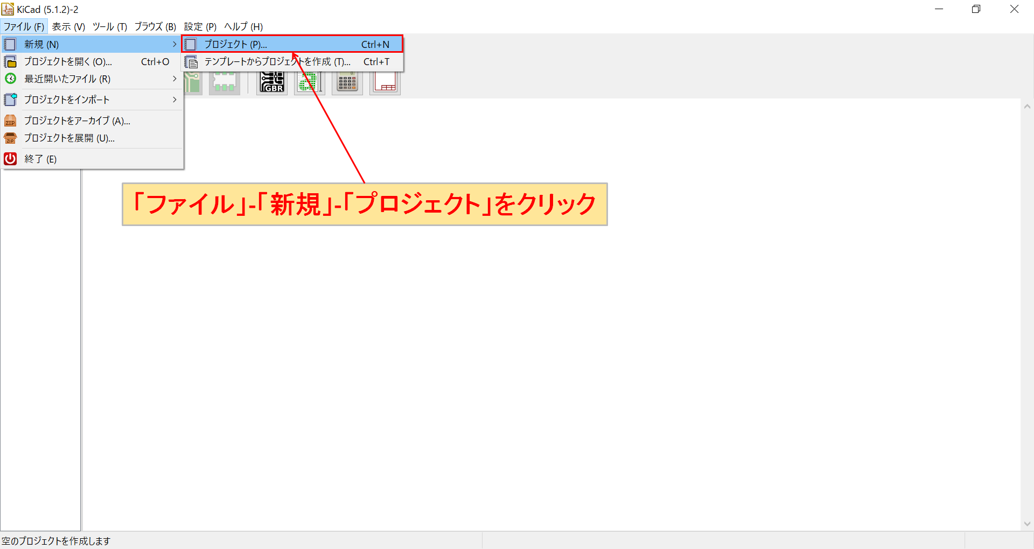This screenshot has height=549, width=1034.
Task: Expand the プロジェクトをインポート submenu
Action: coord(174,99)
